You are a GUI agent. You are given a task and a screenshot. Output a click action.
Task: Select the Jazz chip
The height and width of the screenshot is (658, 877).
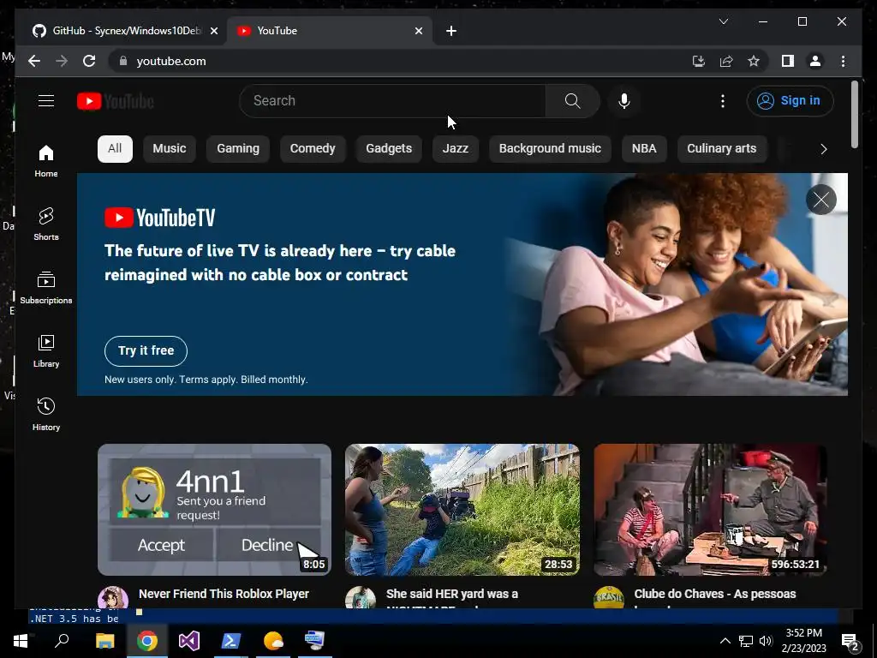point(456,149)
